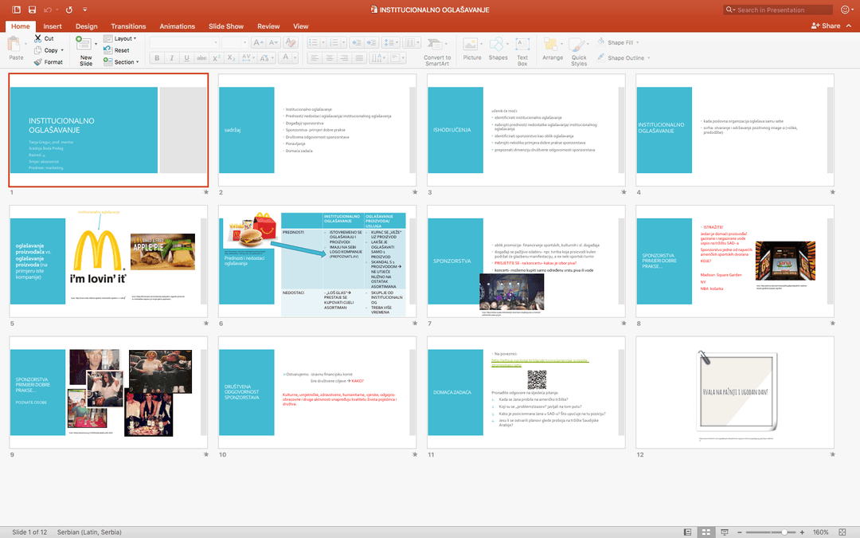Collapse the ribbon with the chevron
This screenshot has width=860, height=538.
(x=850, y=26)
